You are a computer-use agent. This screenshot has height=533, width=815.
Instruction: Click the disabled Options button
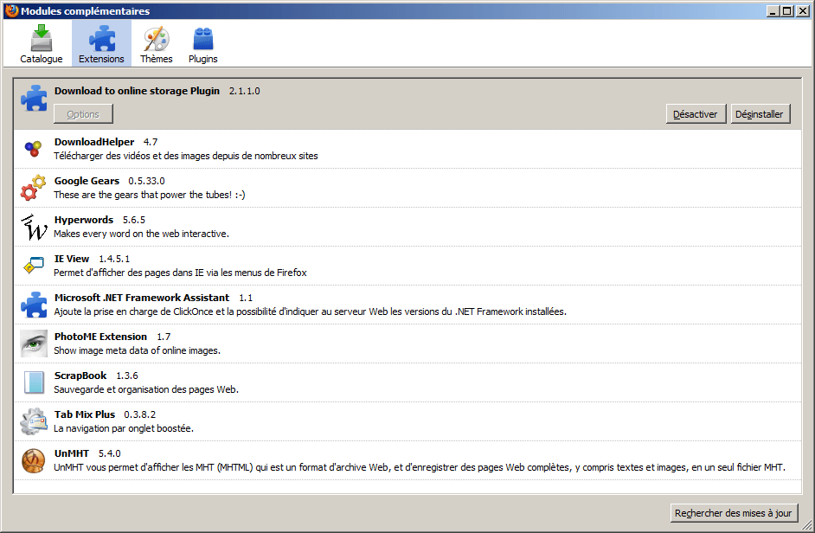pos(83,114)
